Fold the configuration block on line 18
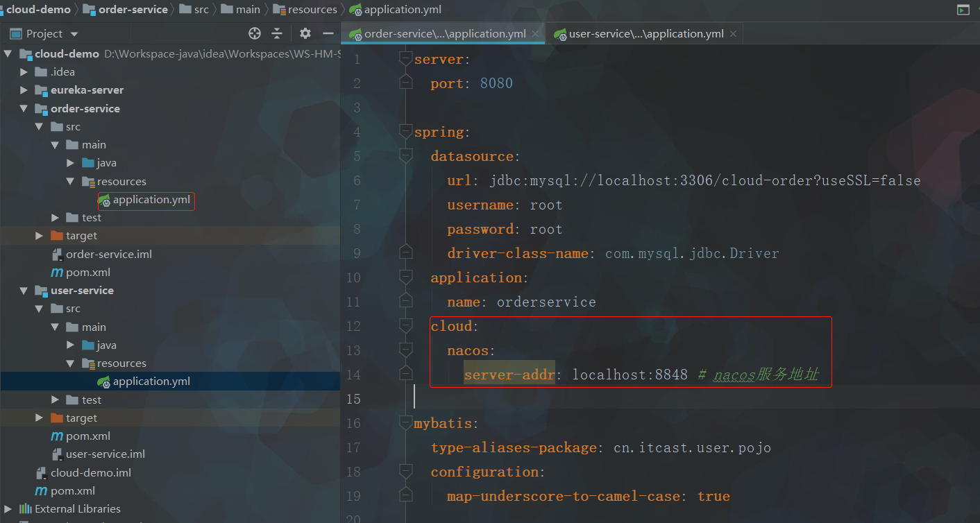Viewport: 980px width, 523px height. pyautogui.click(x=406, y=472)
